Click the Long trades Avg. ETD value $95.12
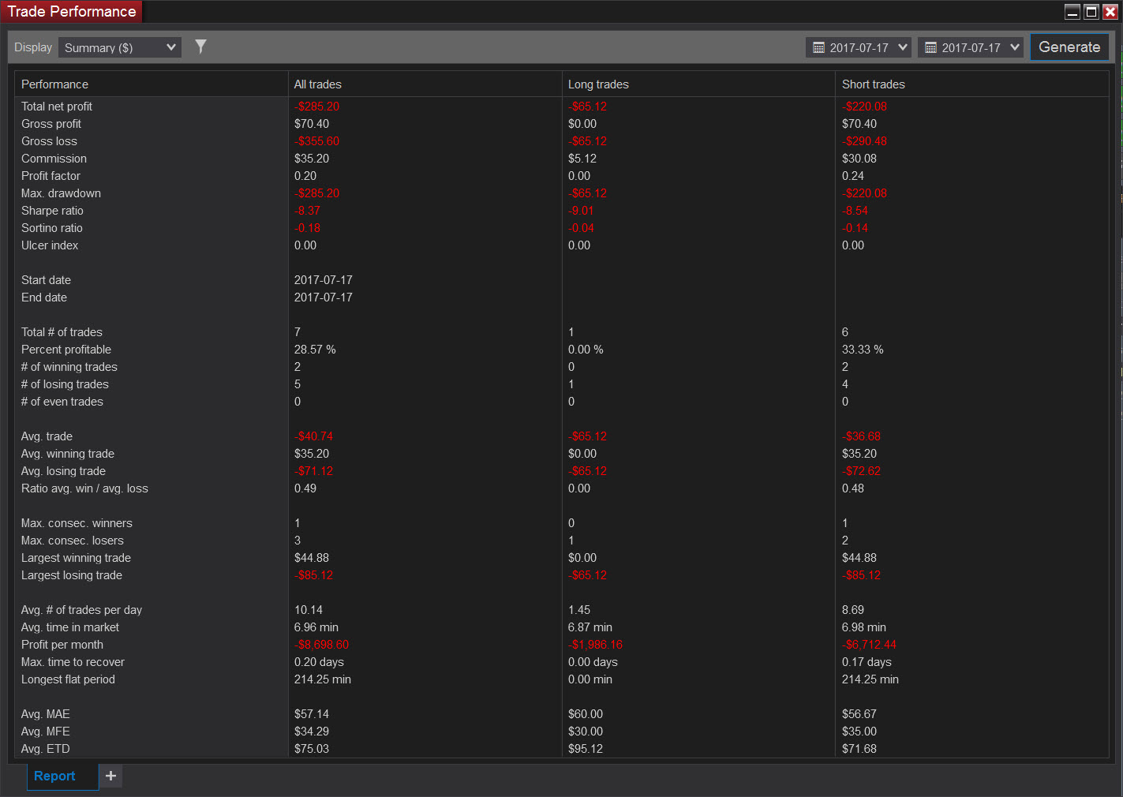The height and width of the screenshot is (797, 1123). [586, 749]
